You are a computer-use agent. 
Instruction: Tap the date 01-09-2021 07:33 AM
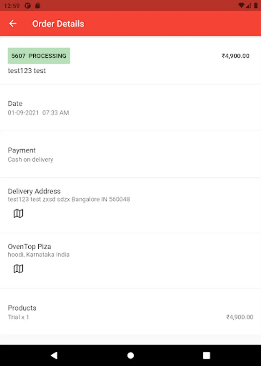tap(38, 113)
